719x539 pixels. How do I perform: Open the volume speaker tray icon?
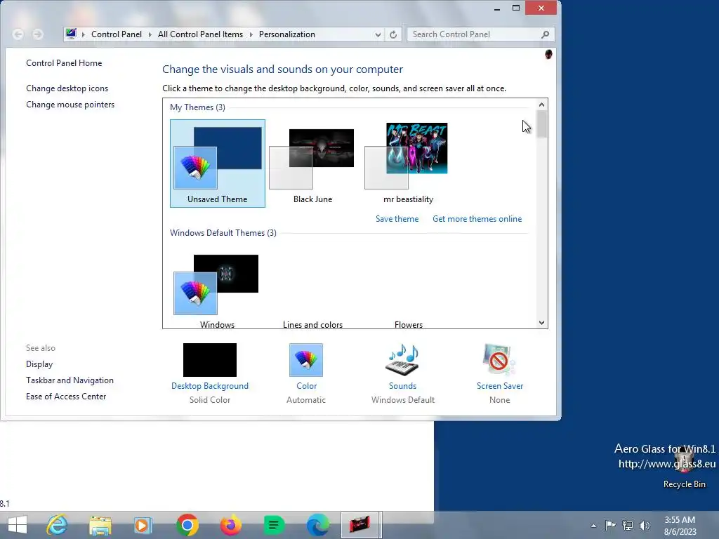pyautogui.click(x=645, y=525)
